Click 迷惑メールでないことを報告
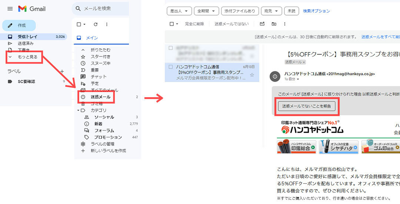Viewport: 400px width, 204px height. click(x=306, y=106)
